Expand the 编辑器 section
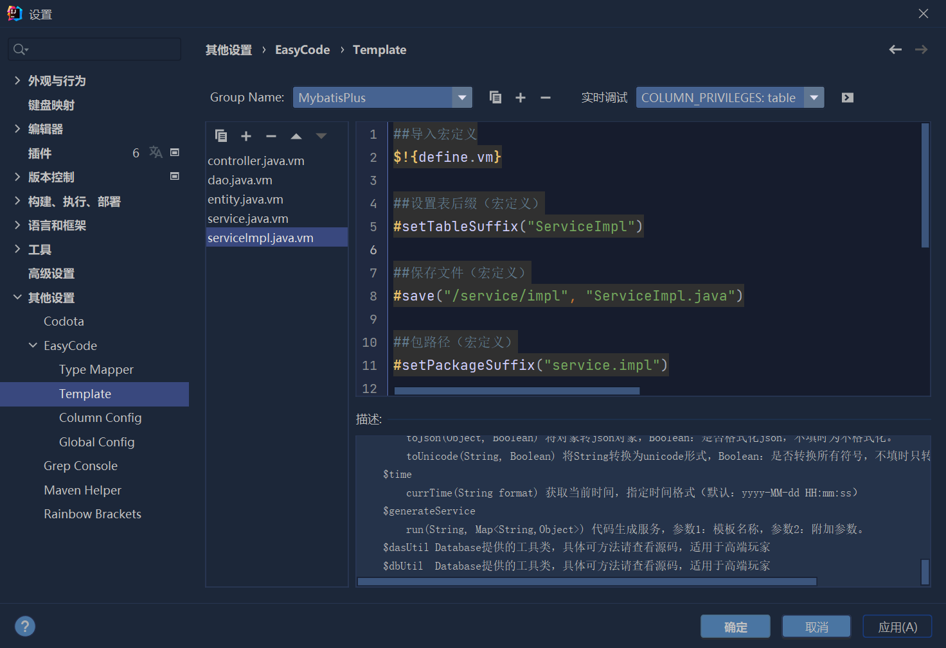This screenshot has height=648, width=946. coord(17,128)
